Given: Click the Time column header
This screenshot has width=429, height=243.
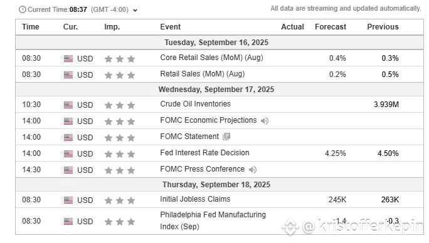Looking at the screenshot, I should 31,27.
